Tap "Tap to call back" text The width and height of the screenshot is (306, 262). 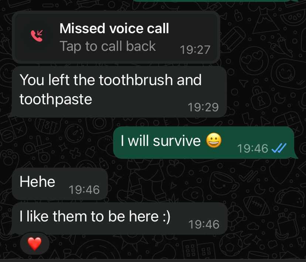(x=108, y=46)
